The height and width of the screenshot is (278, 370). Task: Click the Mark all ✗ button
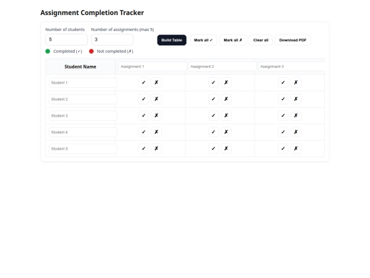click(233, 40)
